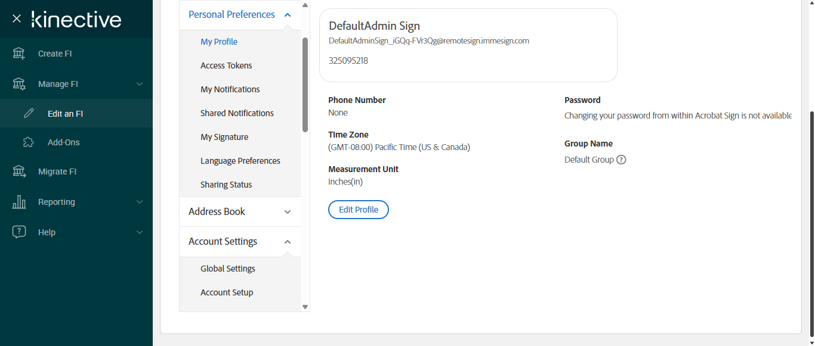Open Access Tokens preferences

point(226,66)
